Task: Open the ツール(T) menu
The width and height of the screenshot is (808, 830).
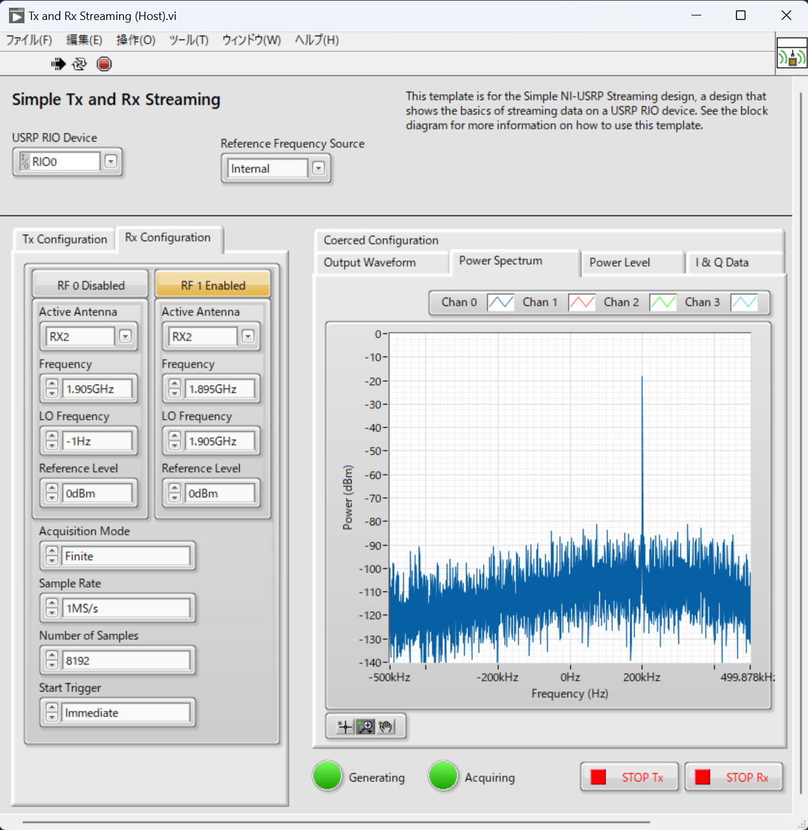Action: [189, 40]
